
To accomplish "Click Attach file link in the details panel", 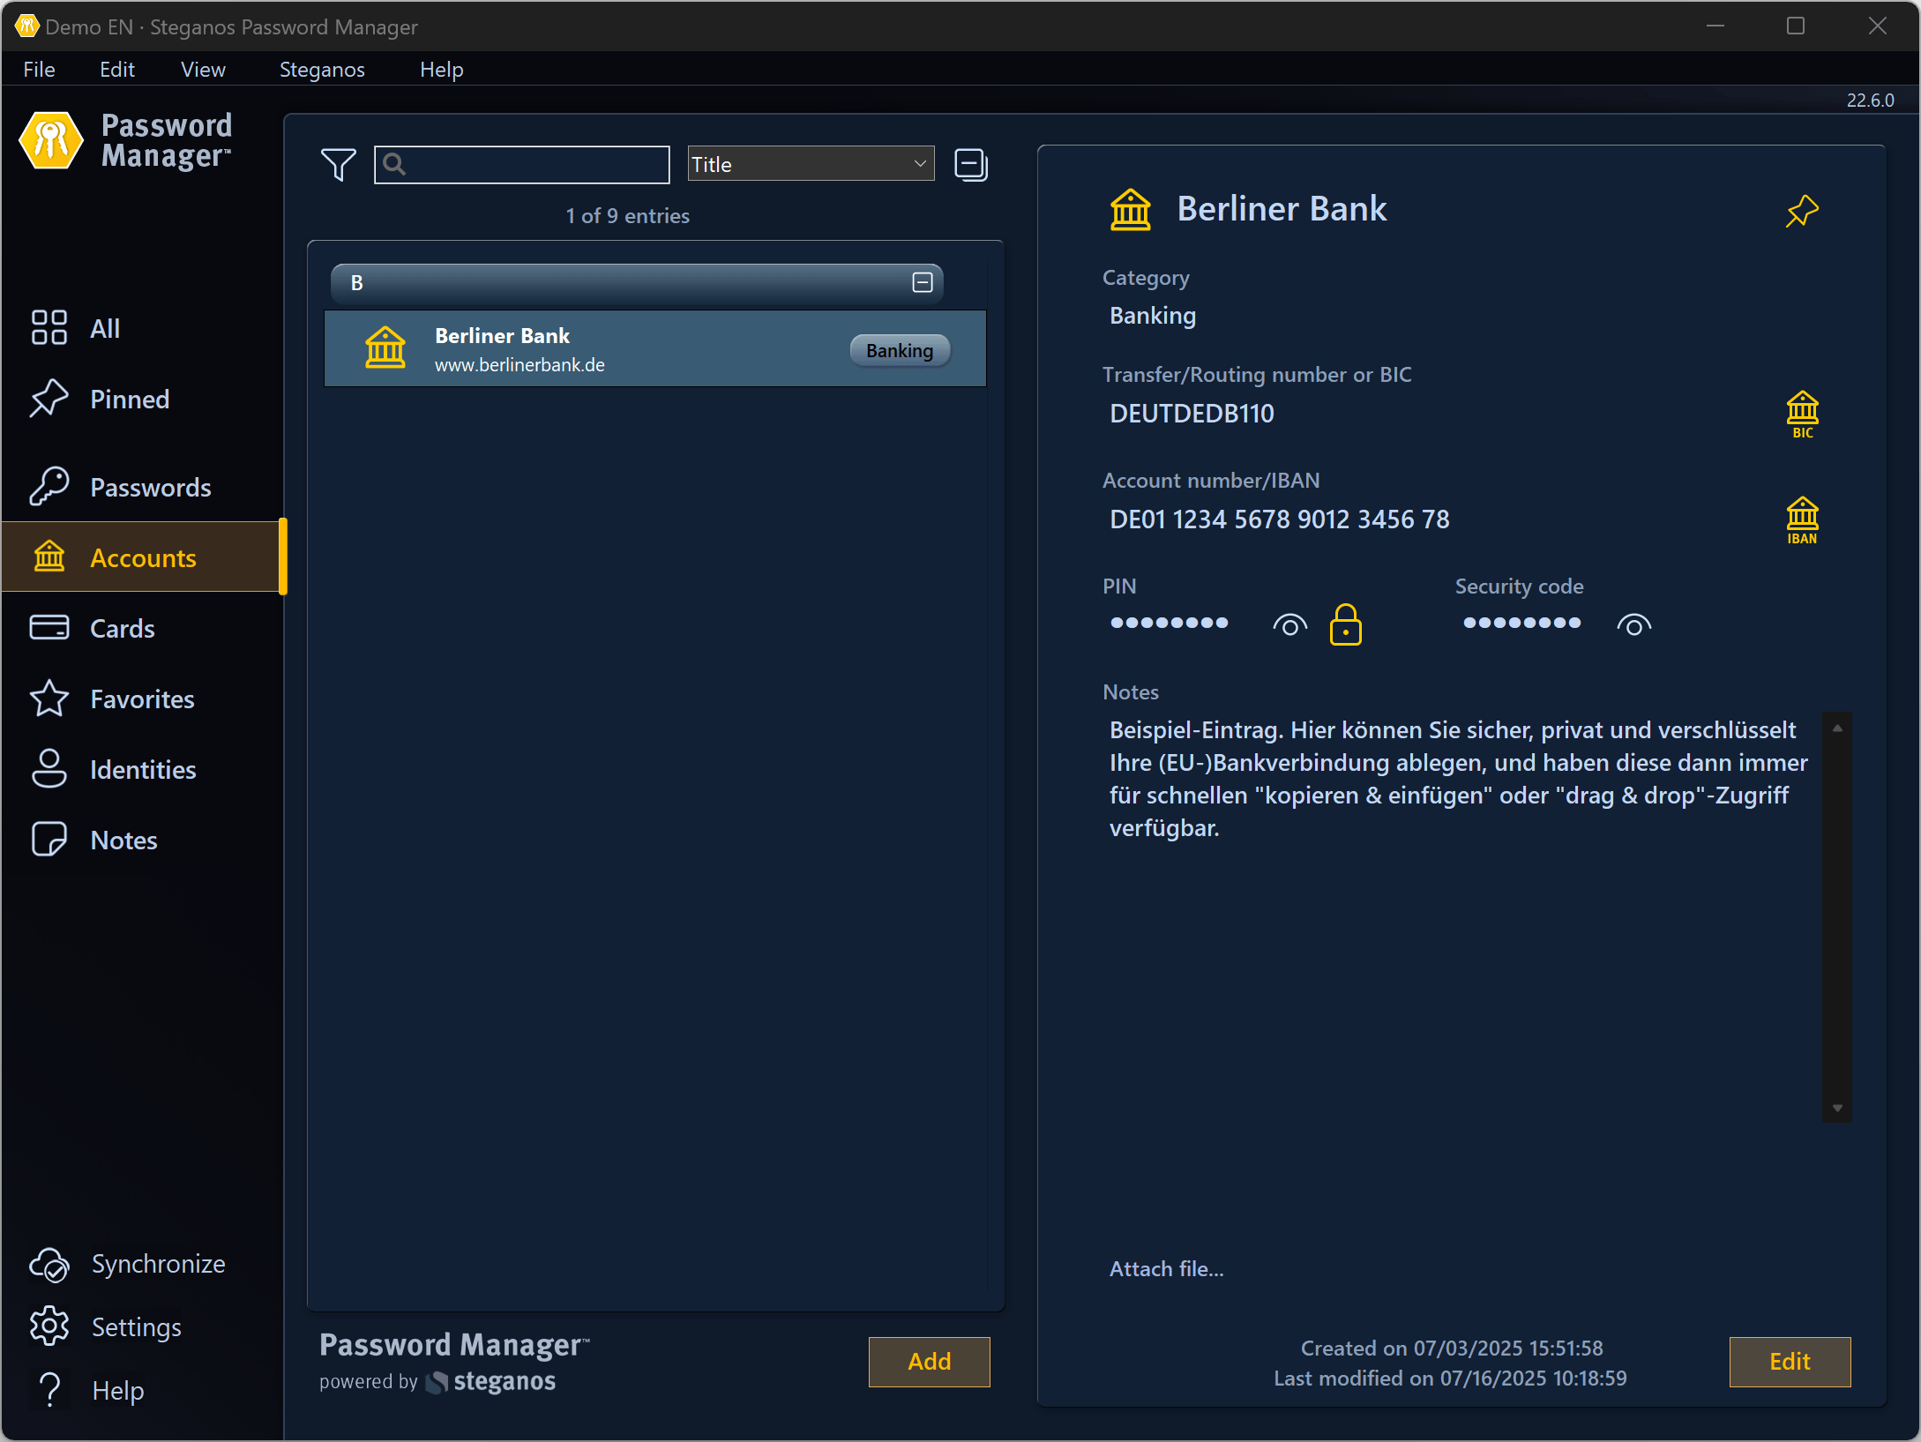I will point(1166,1268).
